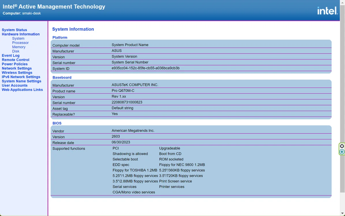The height and width of the screenshot is (216, 345).
Task: Select Processor under Hardware Information
Action: click(x=20, y=43)
